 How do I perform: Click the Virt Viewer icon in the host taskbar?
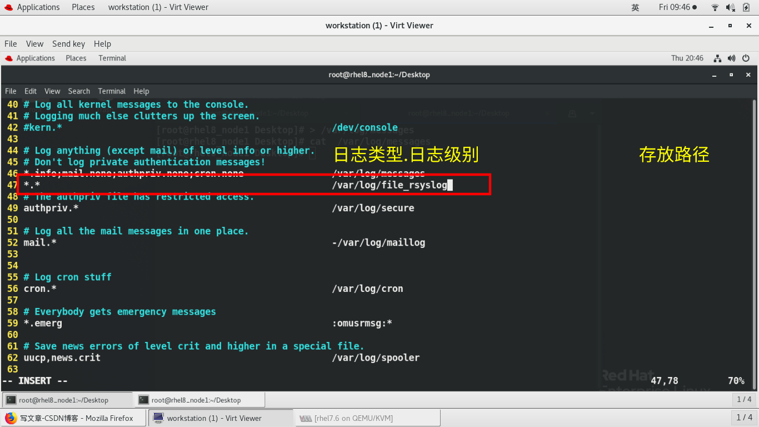pos(158,418)
